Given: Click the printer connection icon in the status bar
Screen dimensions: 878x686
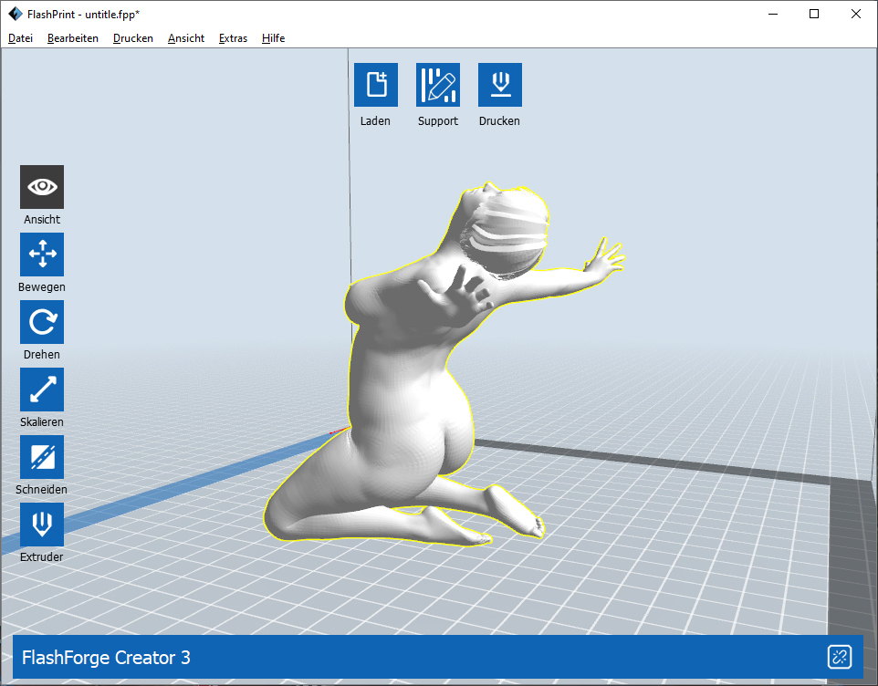Looking at the screenshot, I should click(x=840, y=657).
